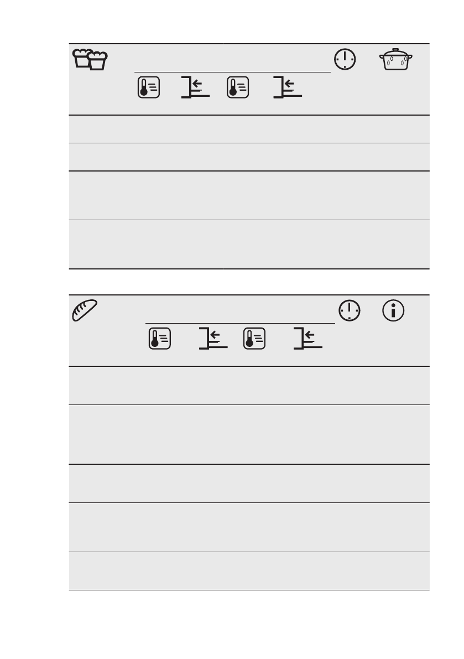This screenshot has height=659, width=464.
Task: Click the line under the muffin table heading
Action: click(x=232, y=72)
